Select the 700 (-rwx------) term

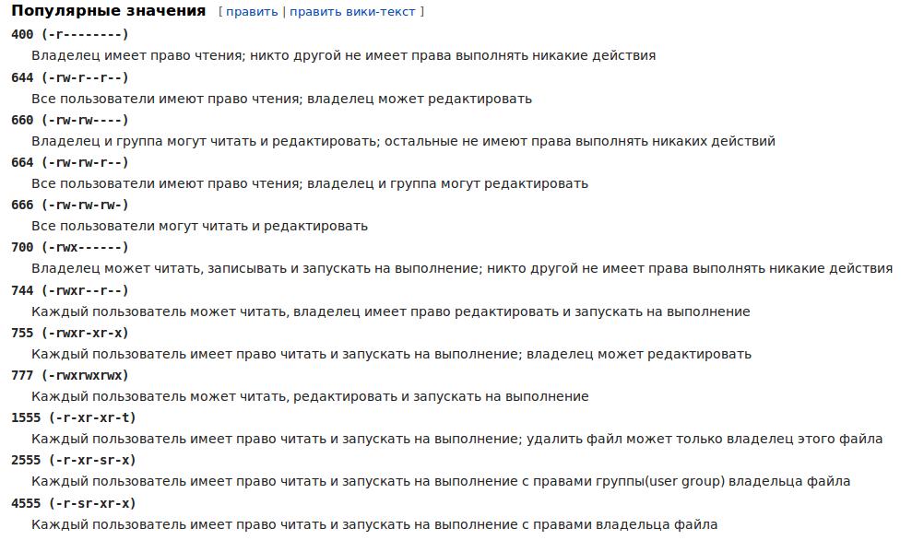coord(70,247)
